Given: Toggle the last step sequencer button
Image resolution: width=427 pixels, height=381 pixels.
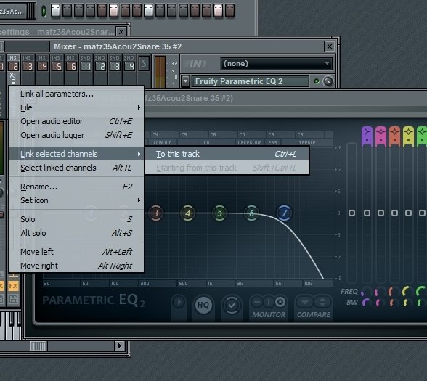Looking at the screenshot, I should [x=229, y=10].
